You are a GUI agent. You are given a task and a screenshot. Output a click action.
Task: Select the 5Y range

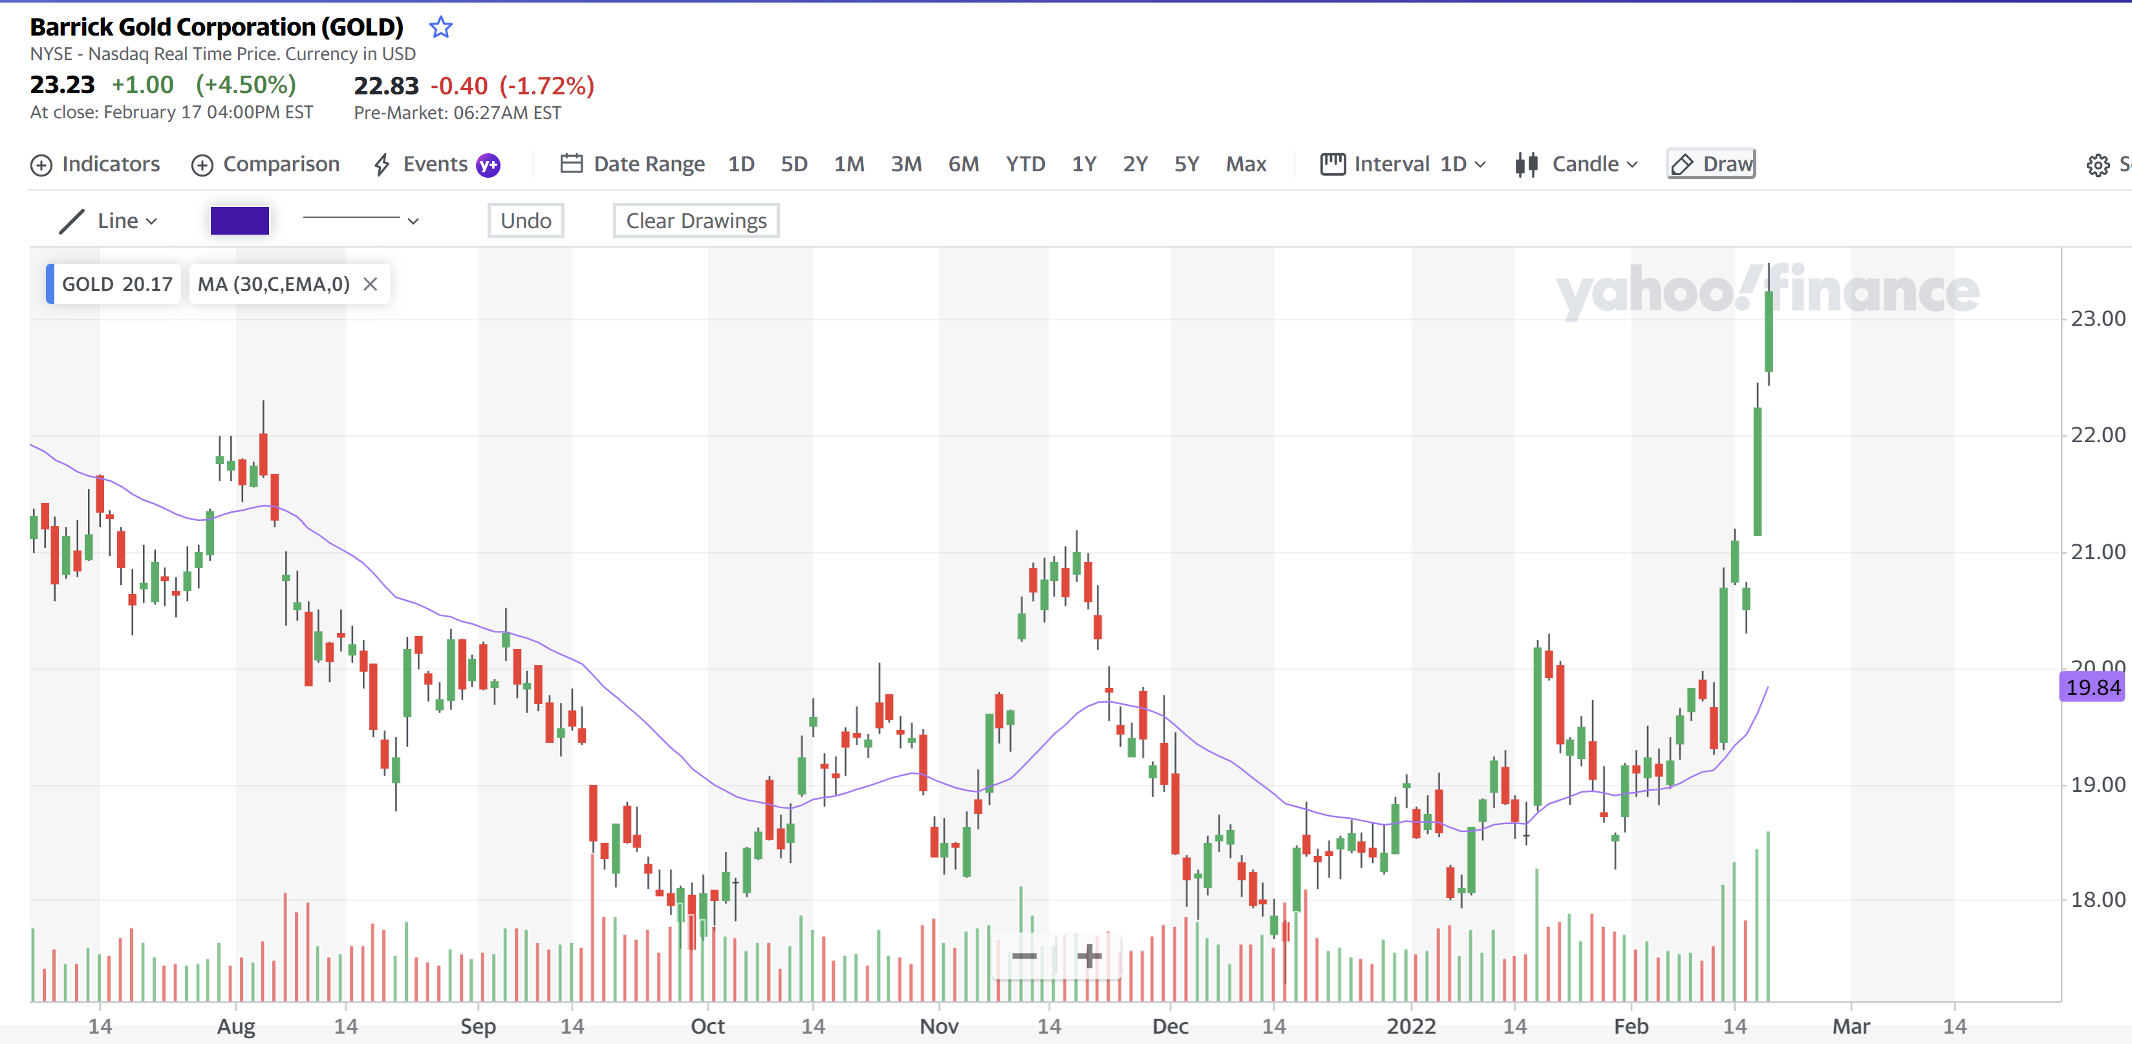pos(1186,165)
